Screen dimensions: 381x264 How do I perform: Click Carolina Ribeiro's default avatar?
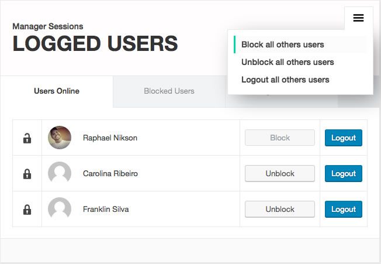60,174
